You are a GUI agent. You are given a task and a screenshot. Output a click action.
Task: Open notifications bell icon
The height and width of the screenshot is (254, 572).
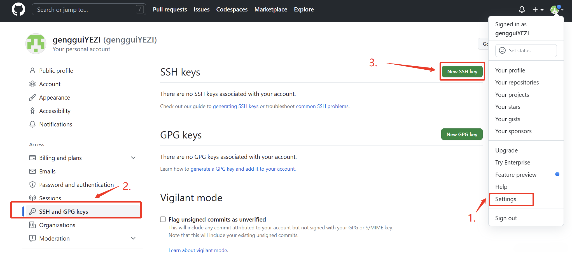522,10
